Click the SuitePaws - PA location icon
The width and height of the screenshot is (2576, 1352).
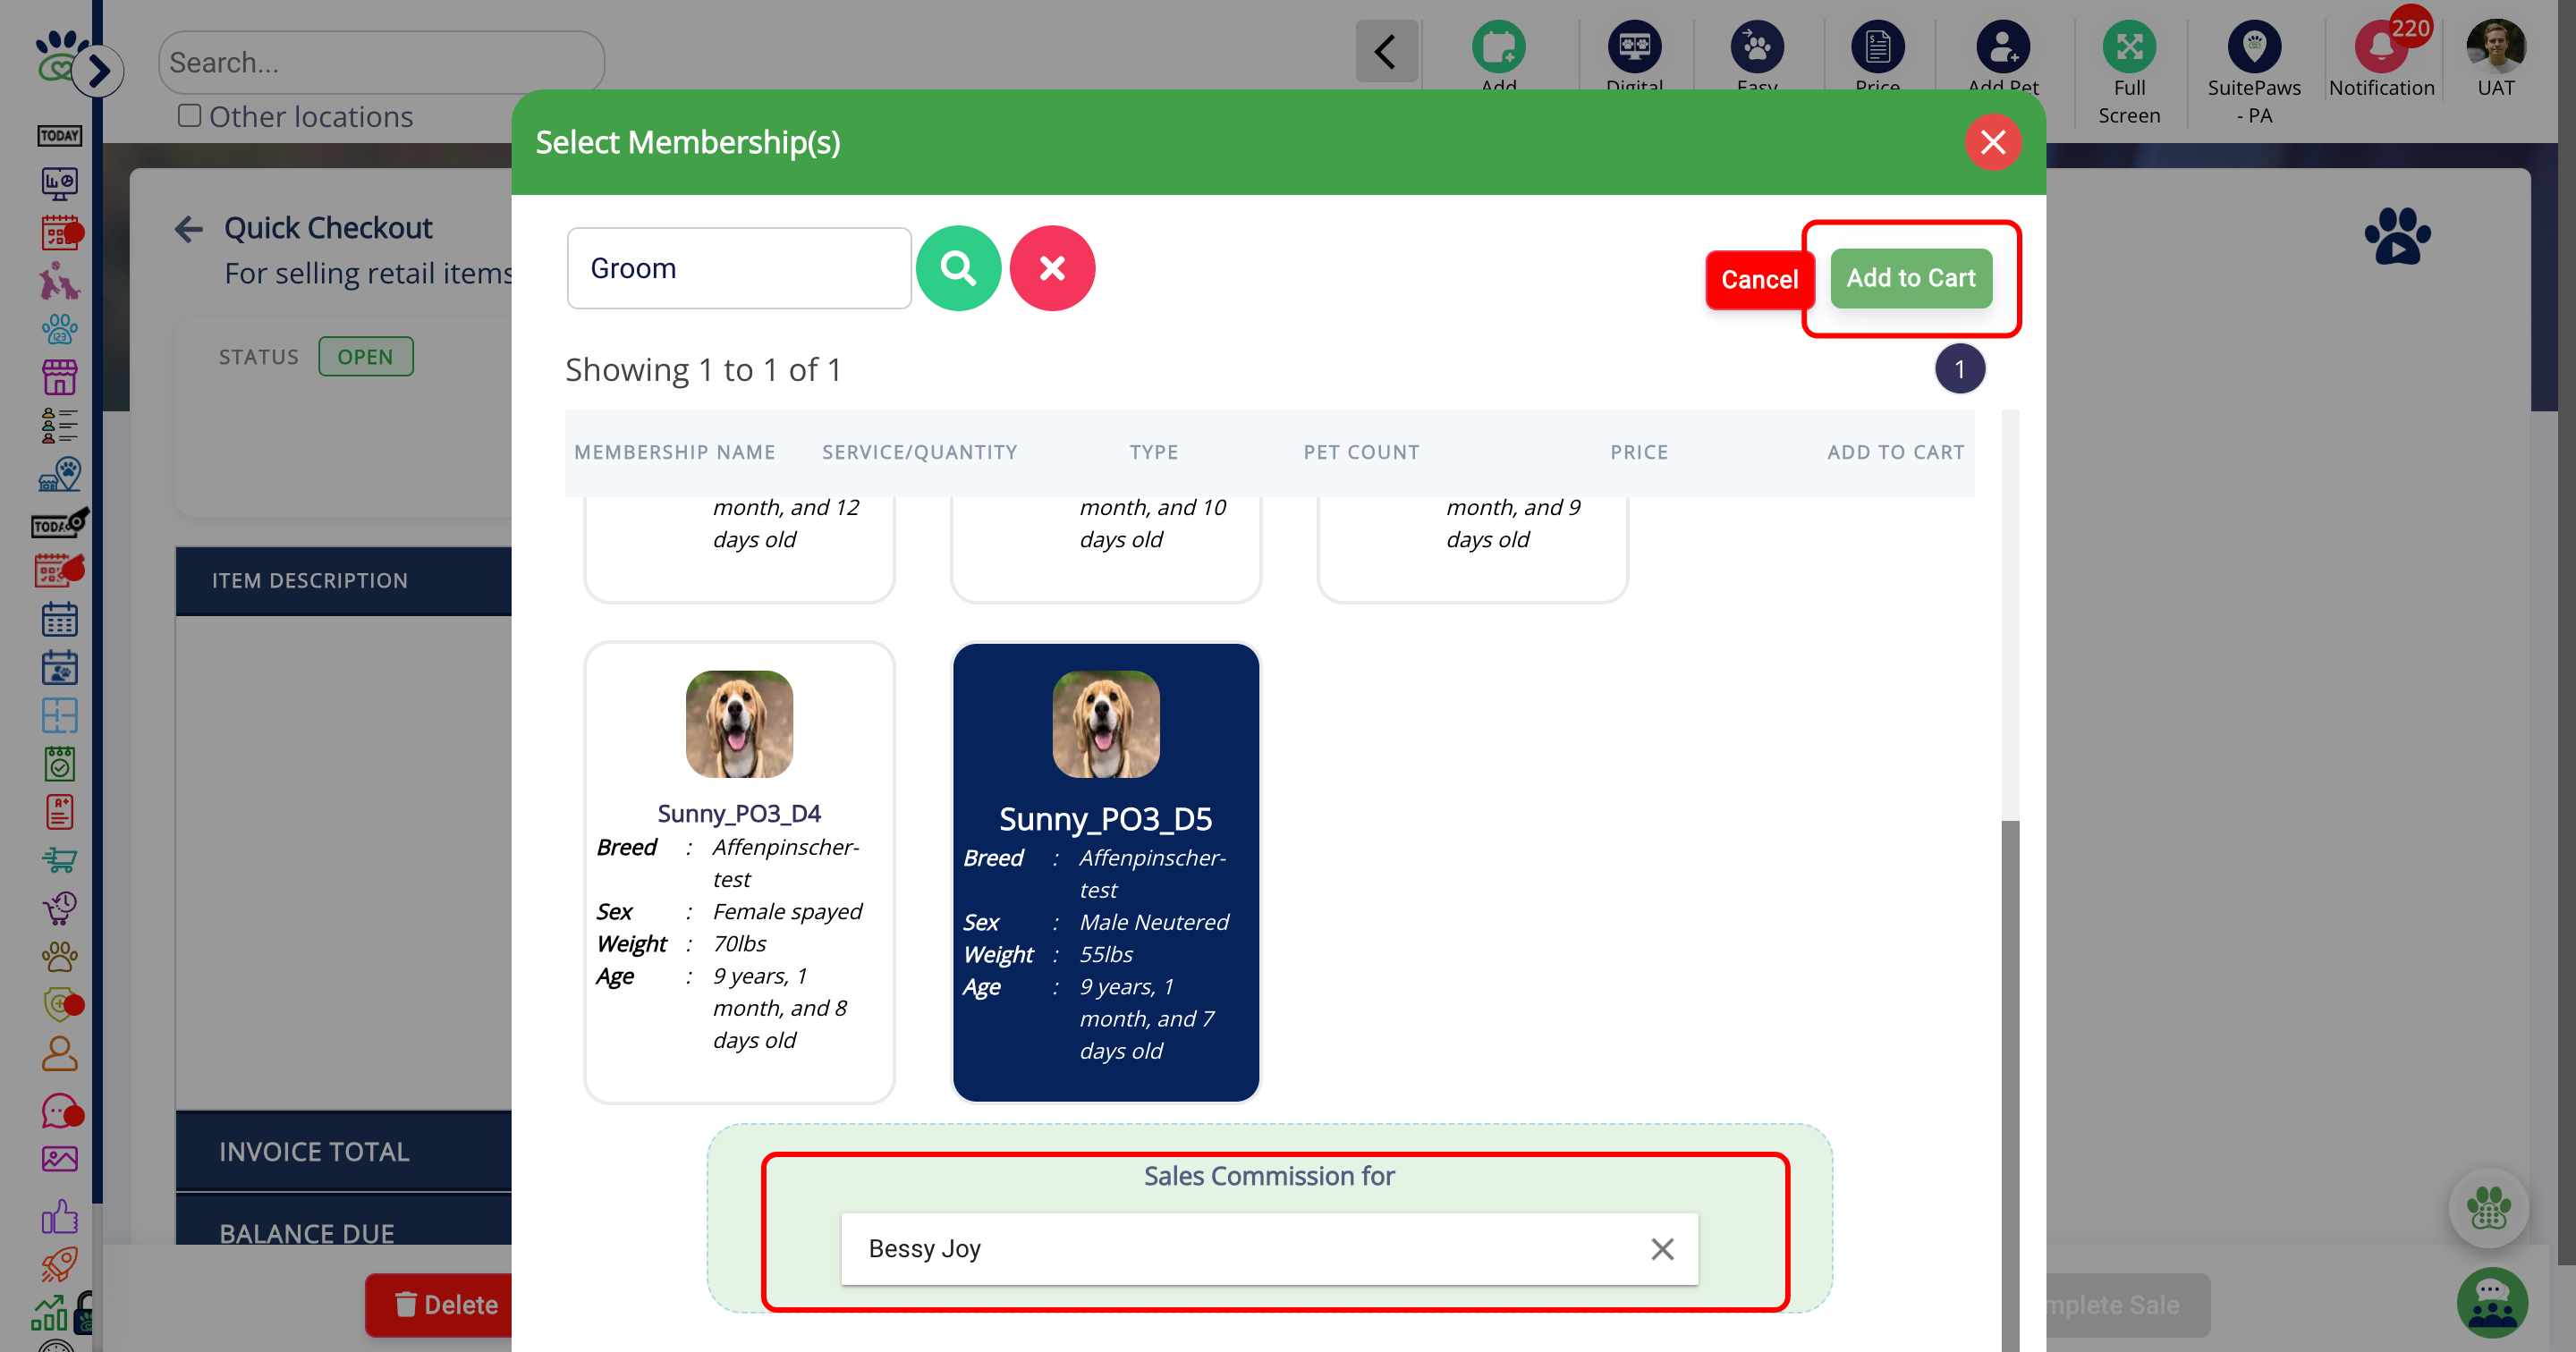tap(2253, 46)
